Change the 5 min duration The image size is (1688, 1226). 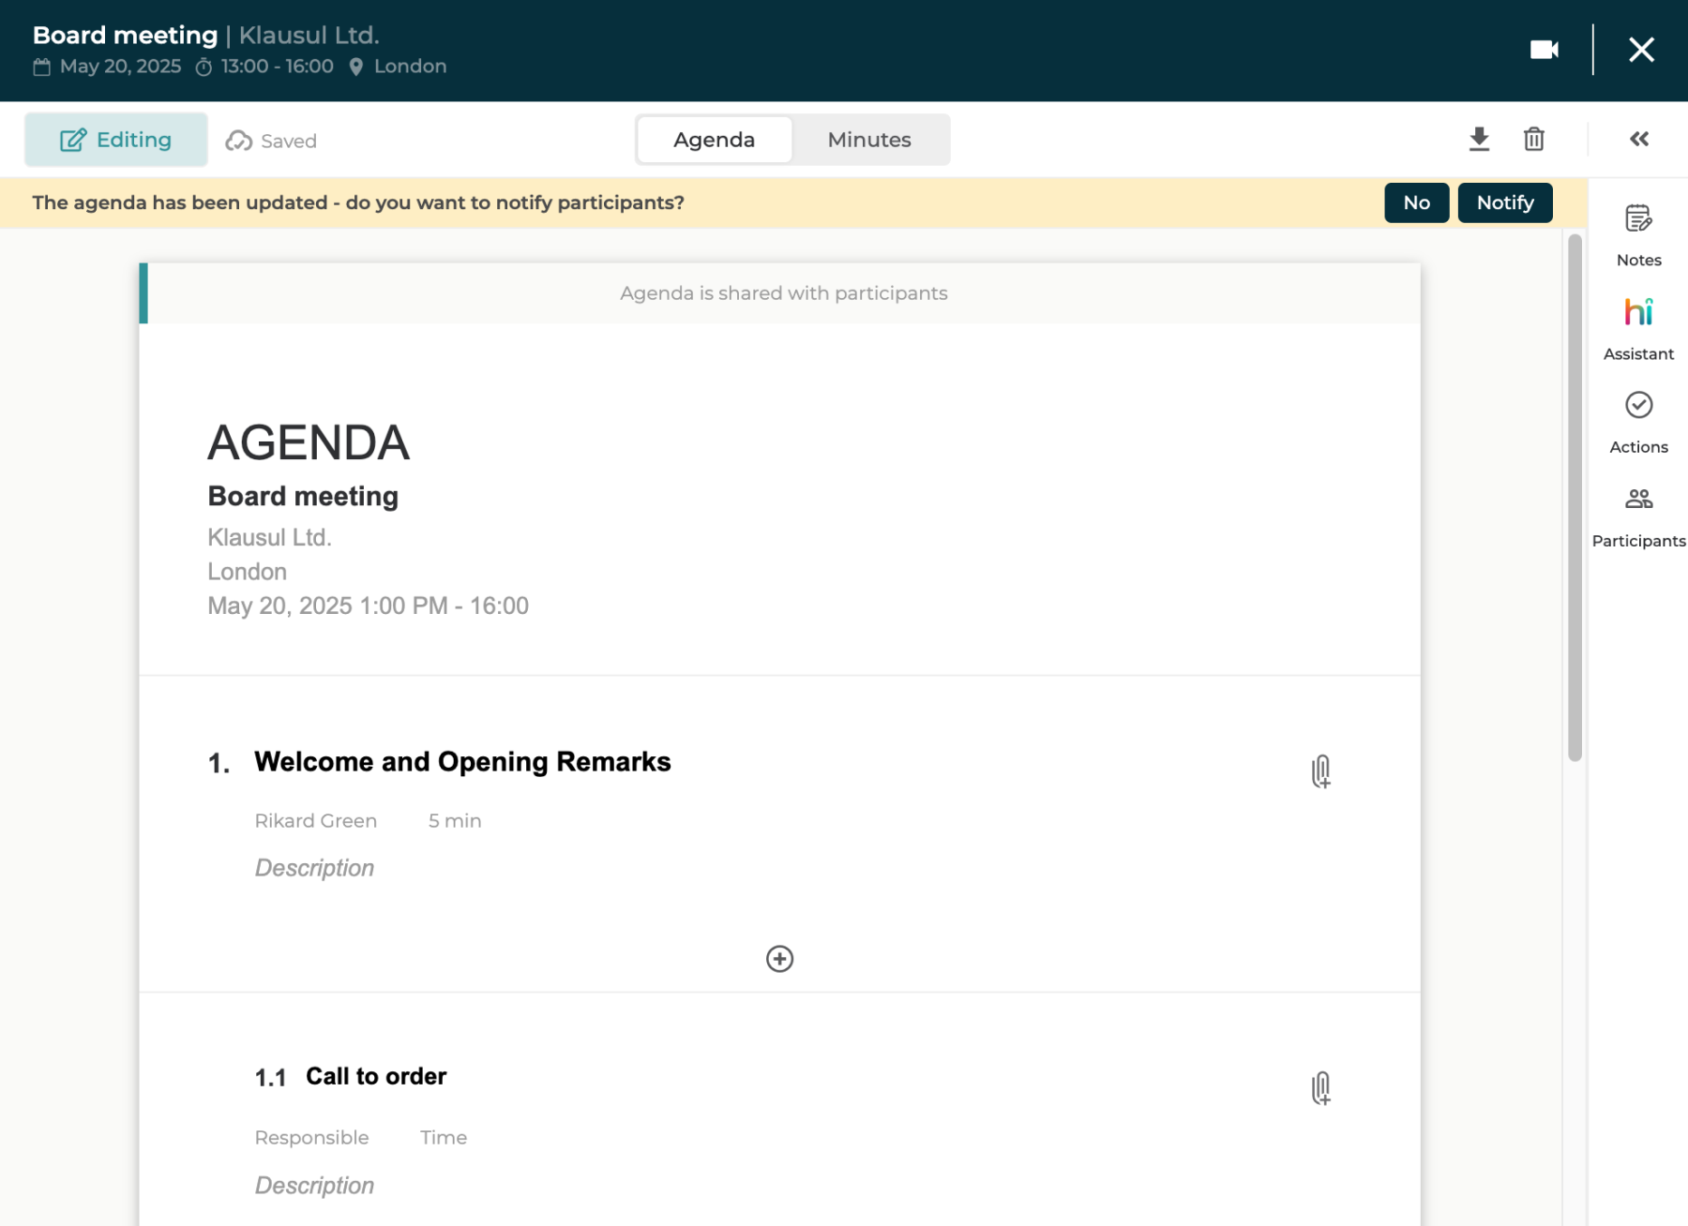point(455,821)
